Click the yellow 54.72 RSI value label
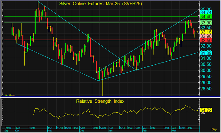Viewport: 221px width, 133px height. point(205,110)
